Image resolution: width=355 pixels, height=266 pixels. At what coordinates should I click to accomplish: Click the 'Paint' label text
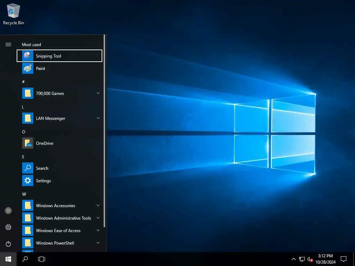tap(41, 69)
